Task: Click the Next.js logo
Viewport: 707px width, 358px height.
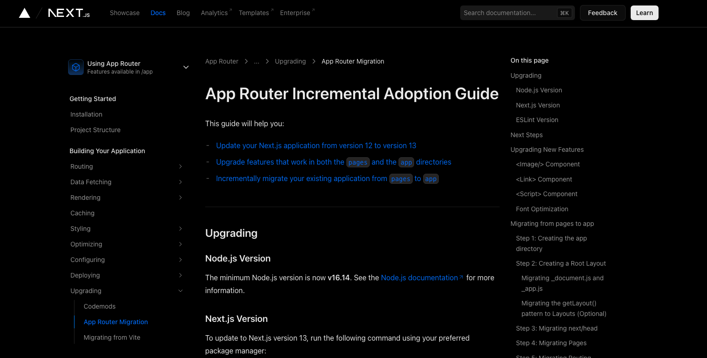Action: 69,13
